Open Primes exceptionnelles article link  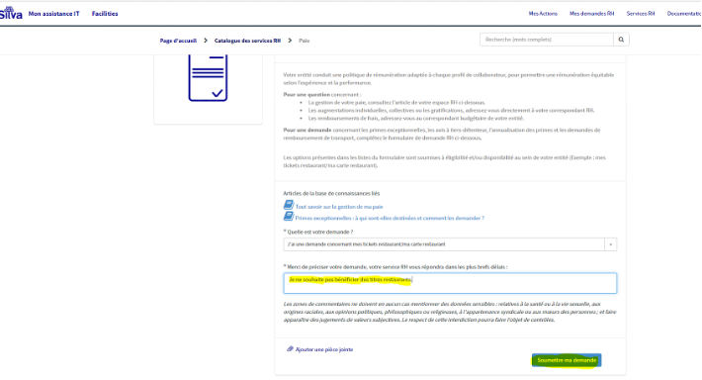(390, 219)
